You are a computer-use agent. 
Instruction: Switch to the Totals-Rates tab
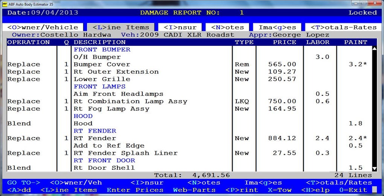[x=343, y=27]
